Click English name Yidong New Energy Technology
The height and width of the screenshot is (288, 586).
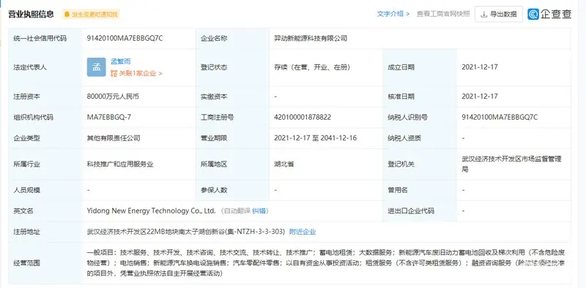click(x=152, y=211)
